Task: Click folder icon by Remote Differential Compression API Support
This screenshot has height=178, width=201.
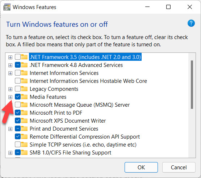Action: pyautogui.click(x=24, y=137)
